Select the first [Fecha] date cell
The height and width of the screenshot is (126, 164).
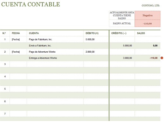pos(18,39)
